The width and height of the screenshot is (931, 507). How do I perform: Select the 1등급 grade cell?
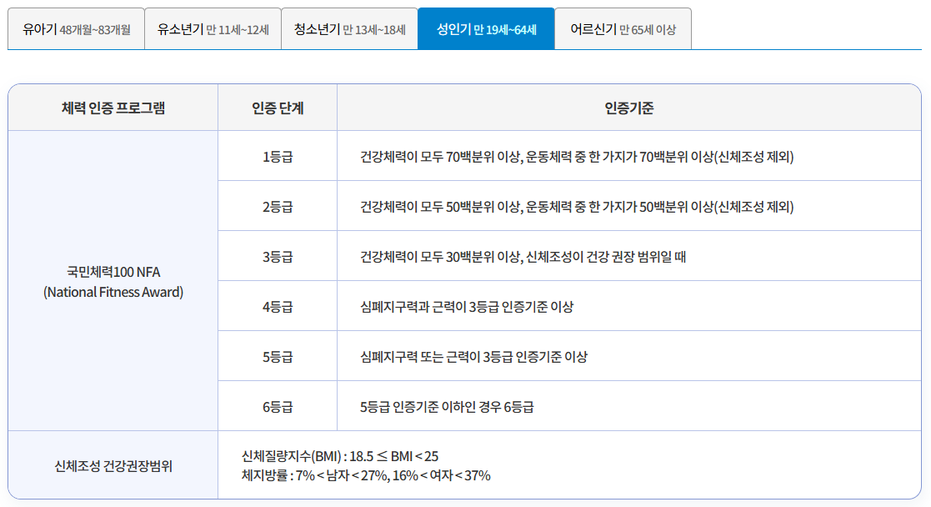(276, 155)
